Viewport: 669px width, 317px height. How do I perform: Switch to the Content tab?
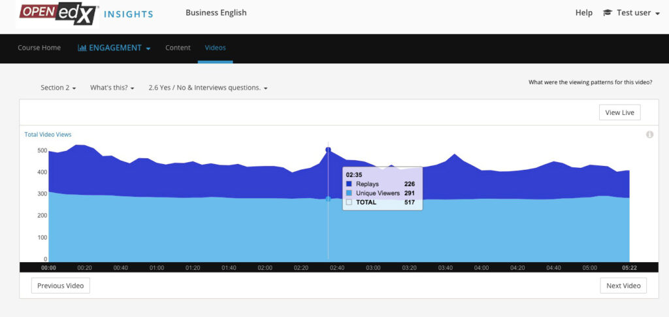178,48
